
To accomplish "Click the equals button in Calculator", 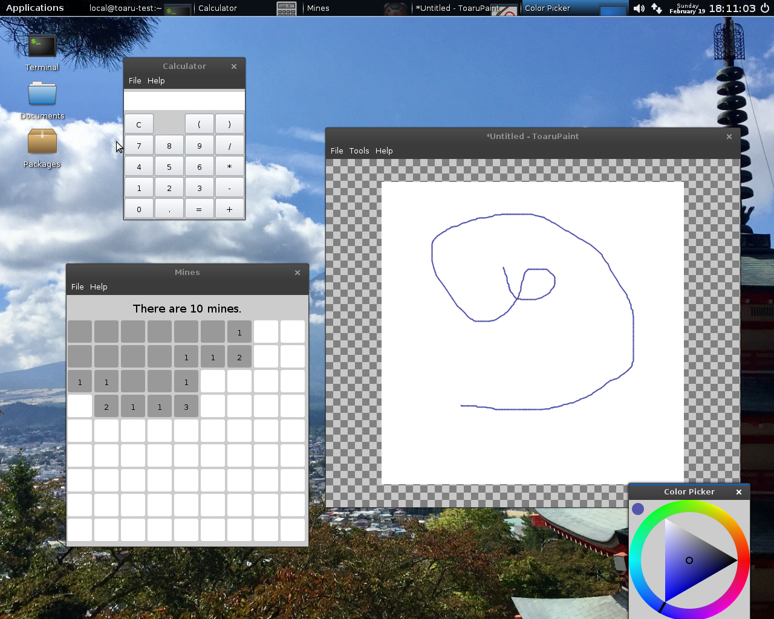I will click(199, 209).
